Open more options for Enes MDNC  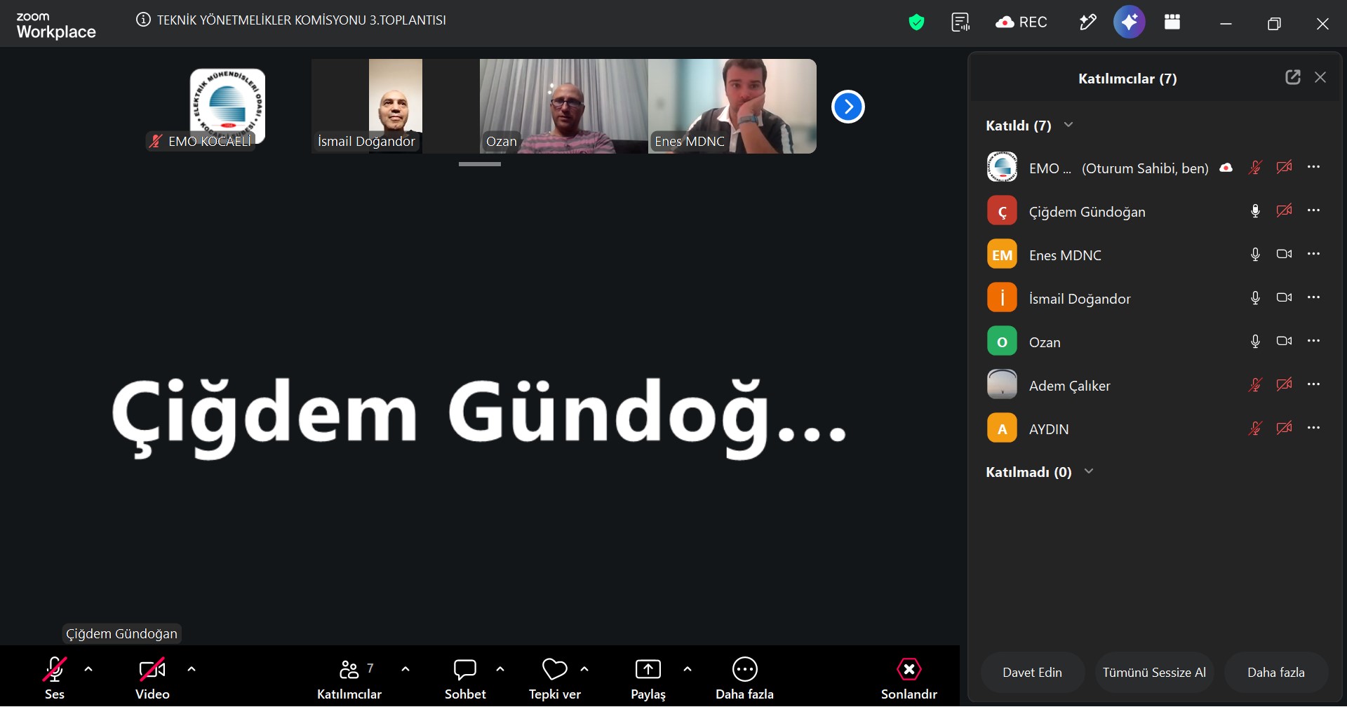pyautogui.click(x=1314, y=254)
